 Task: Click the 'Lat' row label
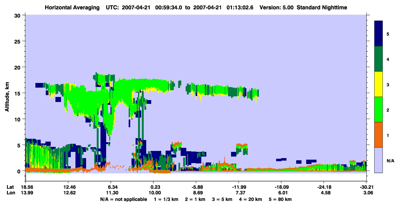click(x=10, y=187)
